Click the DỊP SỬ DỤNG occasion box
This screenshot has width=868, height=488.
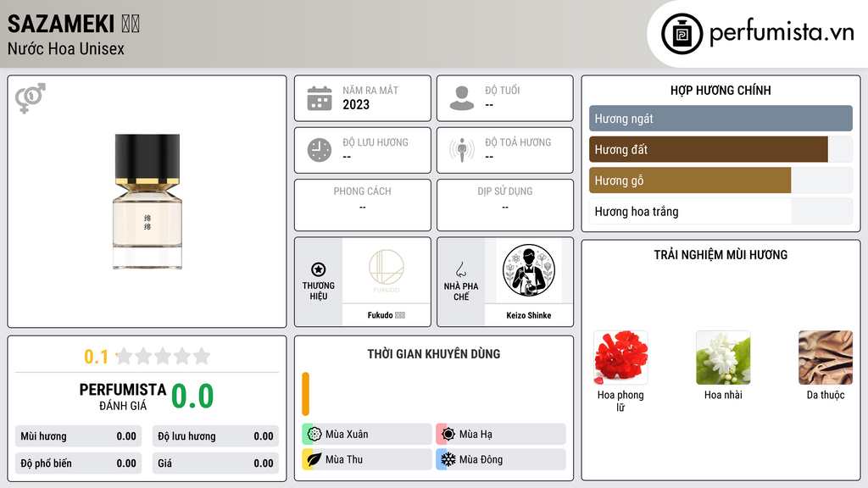(505, 205)
